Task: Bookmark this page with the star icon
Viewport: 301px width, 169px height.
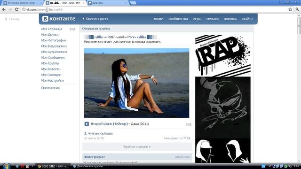Action: pos(290,9)
